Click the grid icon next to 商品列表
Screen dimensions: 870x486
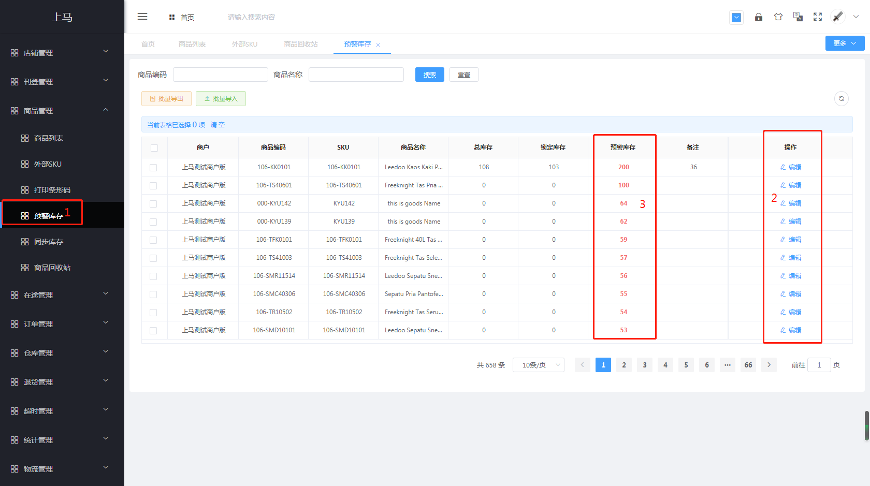(x=25, y=138)
